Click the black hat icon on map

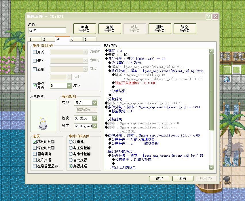click(227, 180)
